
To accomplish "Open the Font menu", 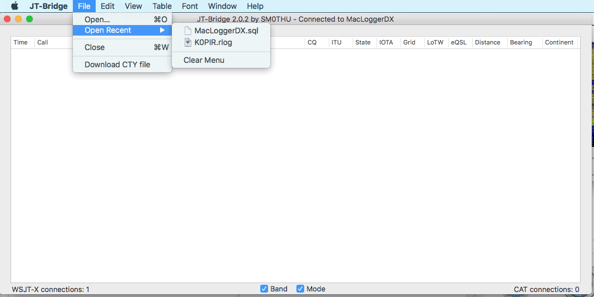I will point(190,6).
